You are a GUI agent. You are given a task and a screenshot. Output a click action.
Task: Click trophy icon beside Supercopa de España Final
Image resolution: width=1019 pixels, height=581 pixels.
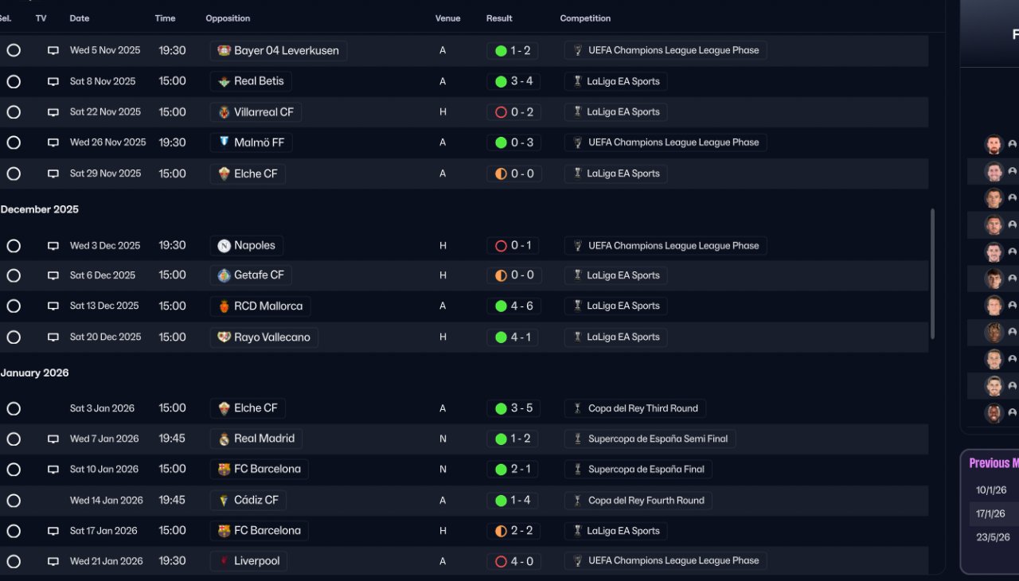pyautogui.click(x=578, y=470)
